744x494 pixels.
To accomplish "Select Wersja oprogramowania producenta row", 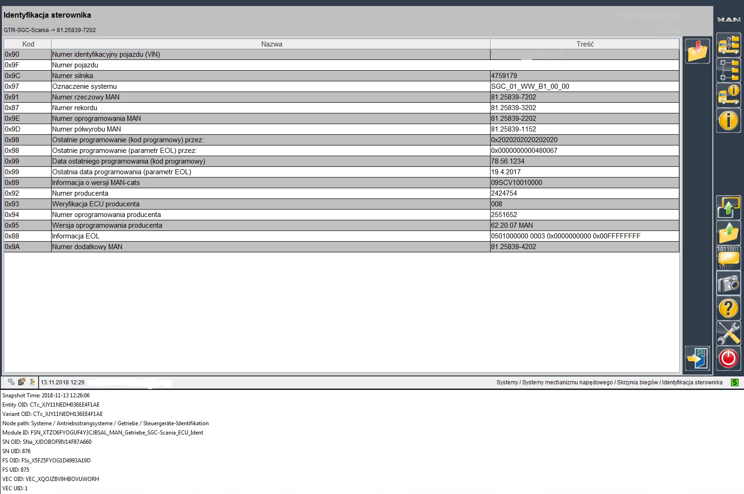I will point(342,225).
